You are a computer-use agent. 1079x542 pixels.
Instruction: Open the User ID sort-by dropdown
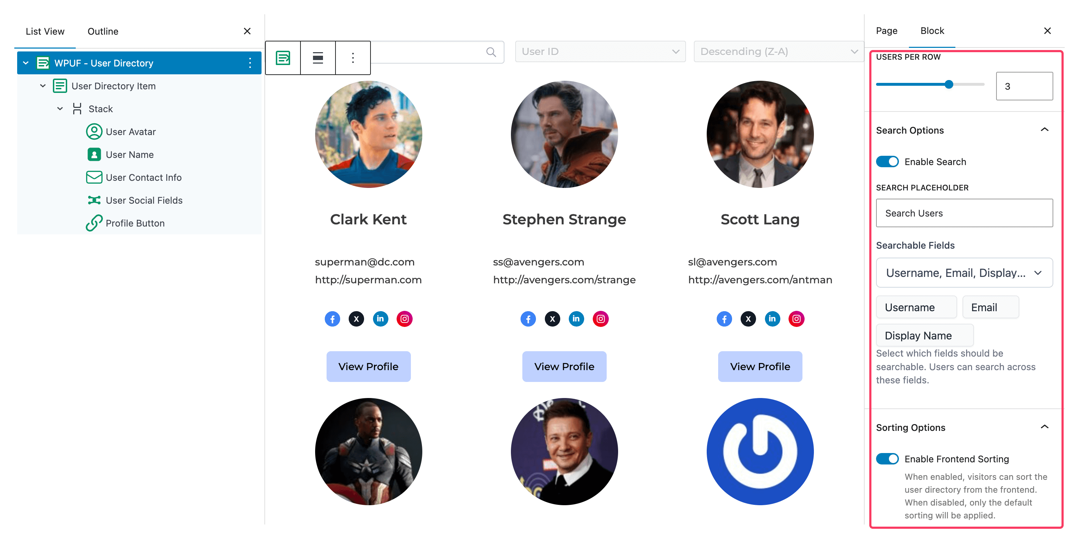click(x=600, y=51)
